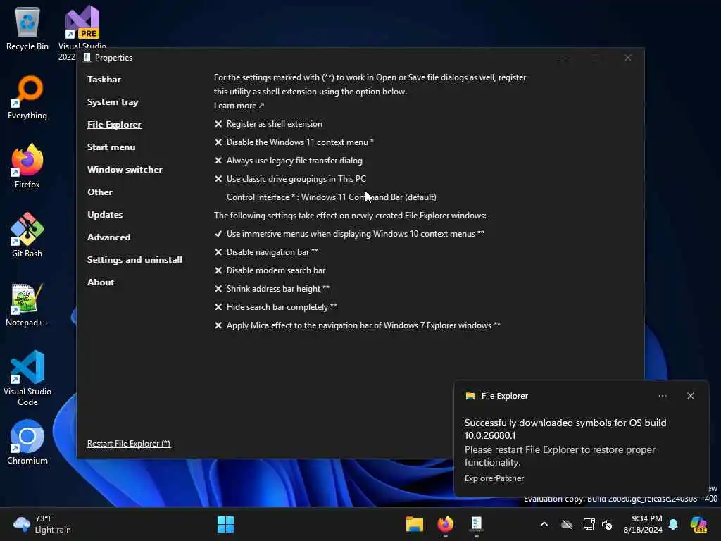Screen dimensions: 721x541
Task: Open the Git Bash desktop shortcut
Action: [x=27, y=235]
